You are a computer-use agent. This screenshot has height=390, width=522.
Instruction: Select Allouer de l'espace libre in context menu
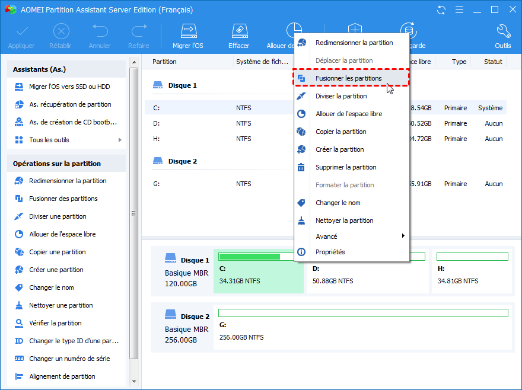pos(352,114)
